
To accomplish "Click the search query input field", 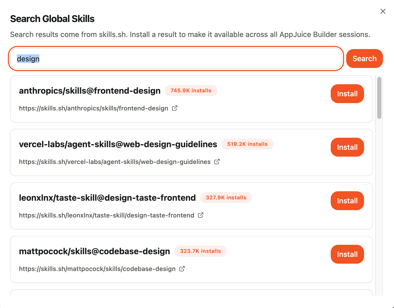I will click(176, 59).
